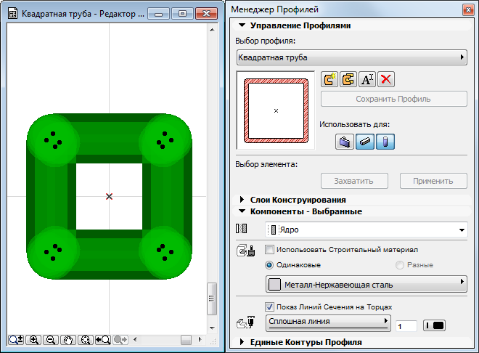Click the Previous Zoom icon
Viewport: 479px width, 353px height.
tap(103, 339)
